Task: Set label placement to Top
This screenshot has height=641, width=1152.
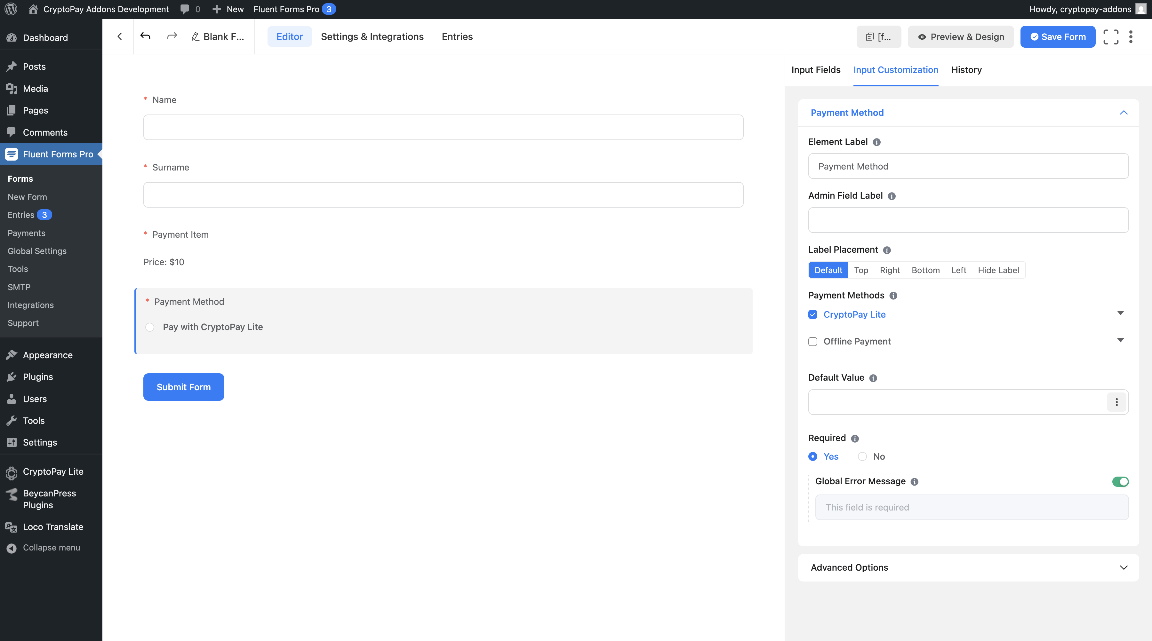Action: pyautogui.click(x=861, y=270)
